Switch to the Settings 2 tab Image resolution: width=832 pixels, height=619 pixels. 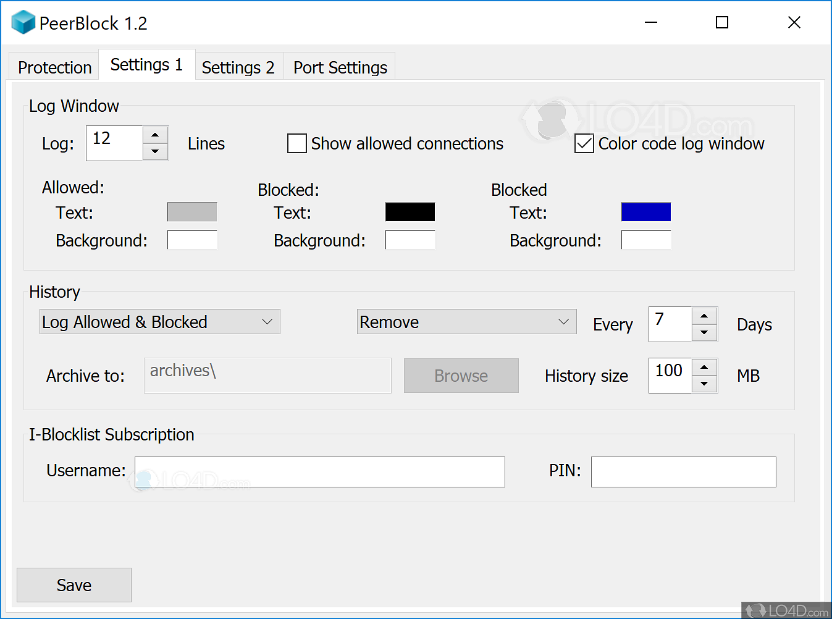coord(238,67)
